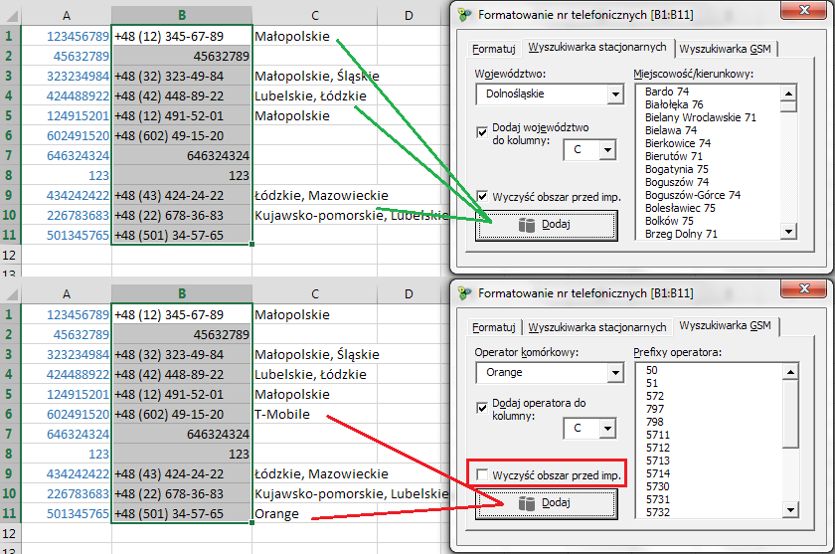Uncheck the checked 'Wyczyść obszar przed imp.' checkbox
The width and height of the screenshot is (835, 554).
482,196
